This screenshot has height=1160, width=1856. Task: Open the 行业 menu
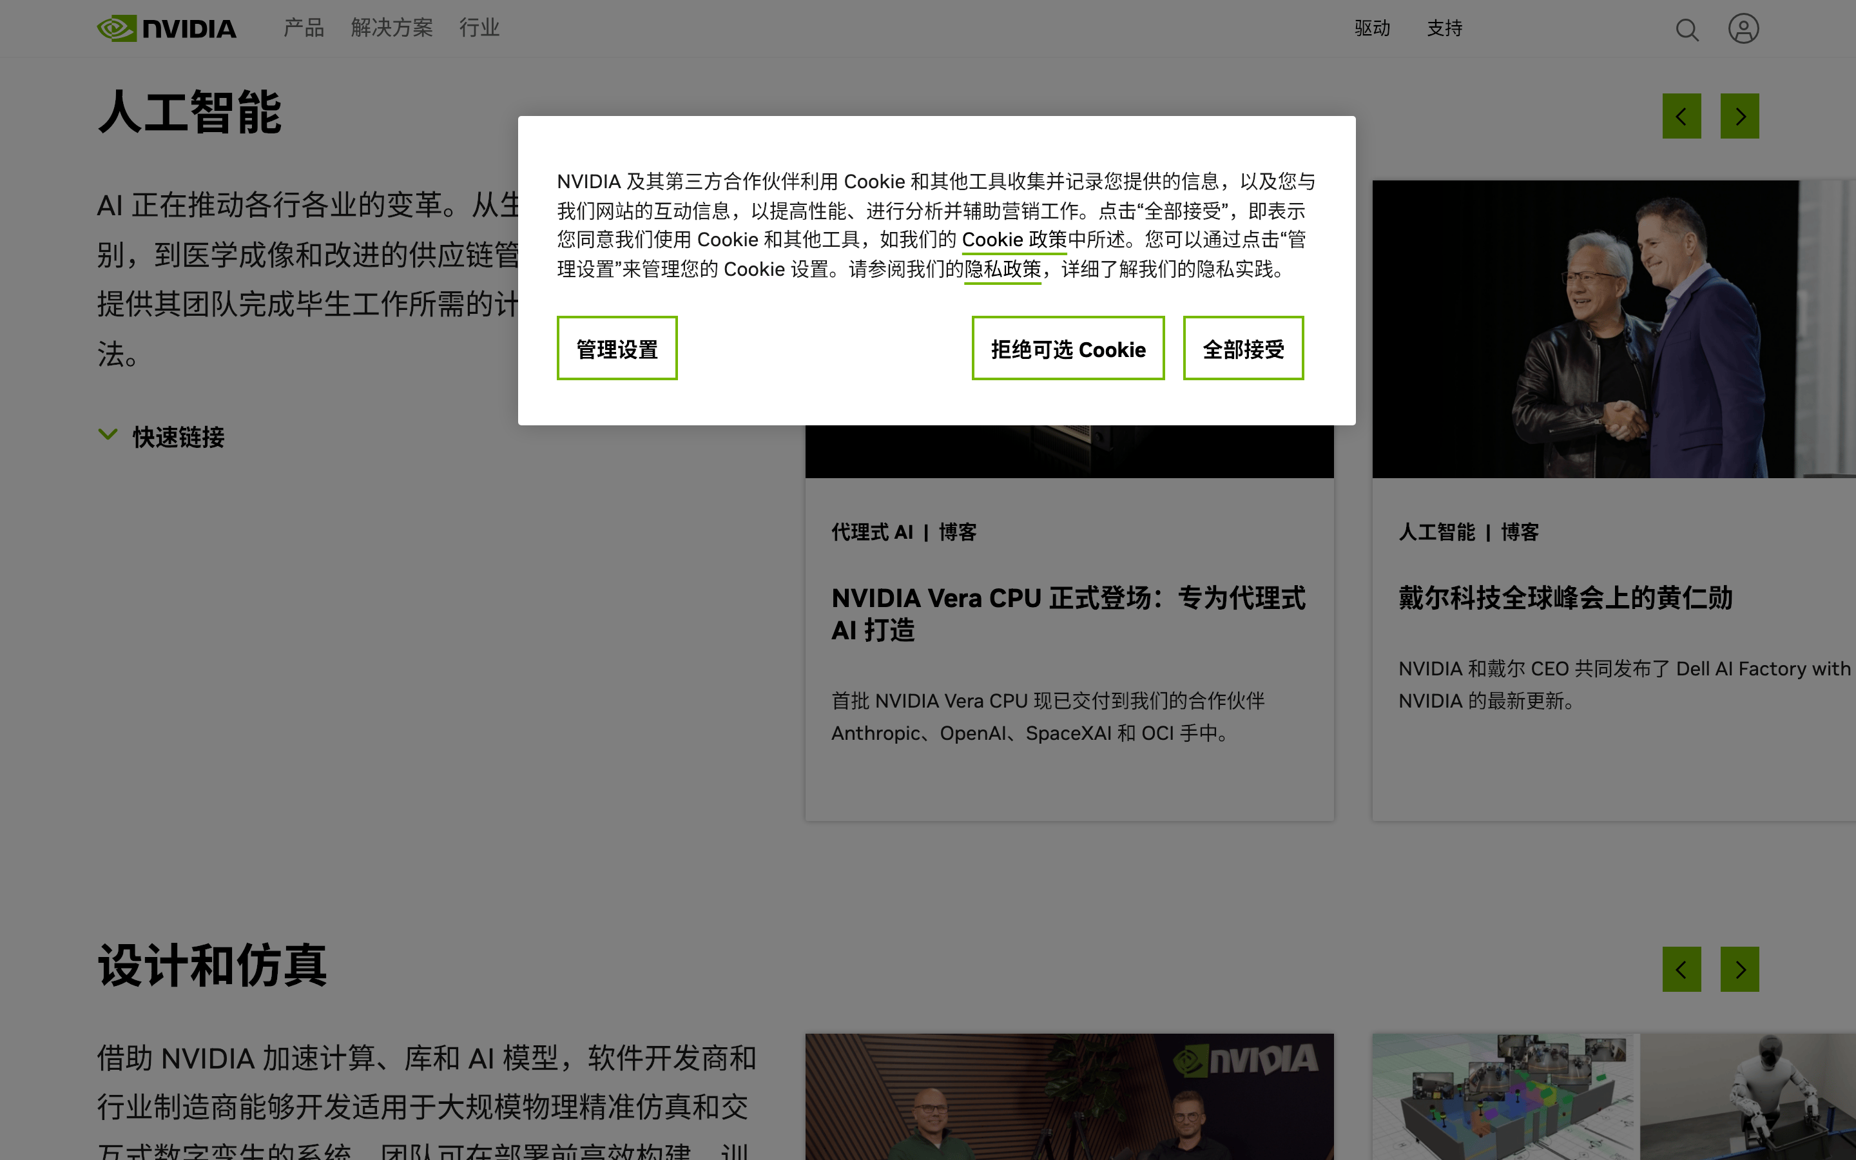pyautogui.click(x=479, y=28)
